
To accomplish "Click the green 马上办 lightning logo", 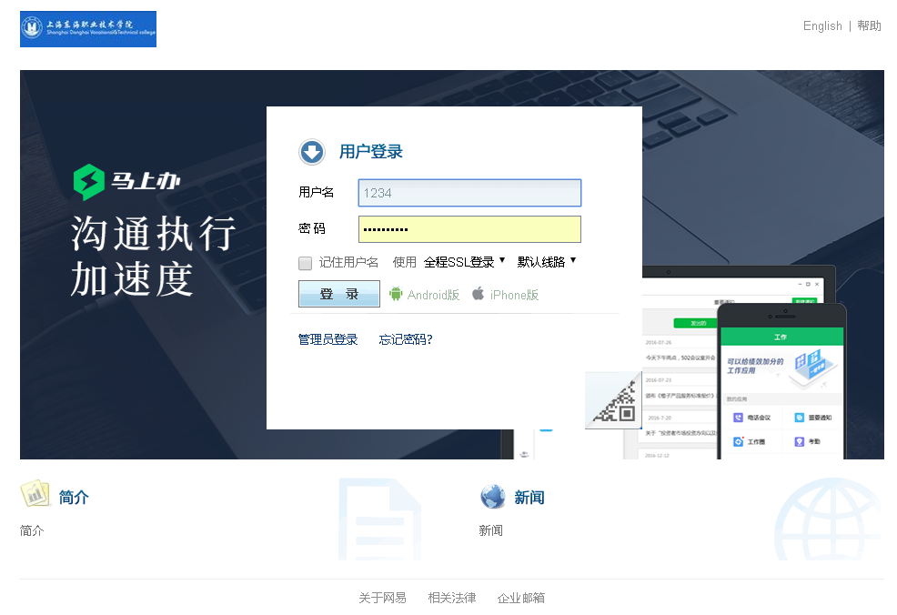I will tap(89, 182).
